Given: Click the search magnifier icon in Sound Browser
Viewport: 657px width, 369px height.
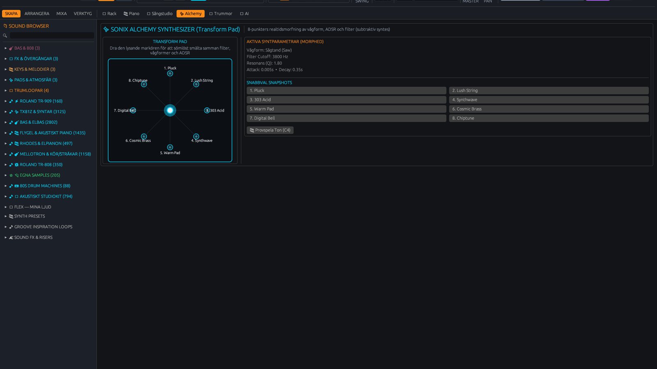Looking at the screenshot, I should pyautogui.click(x=5, y=36).
